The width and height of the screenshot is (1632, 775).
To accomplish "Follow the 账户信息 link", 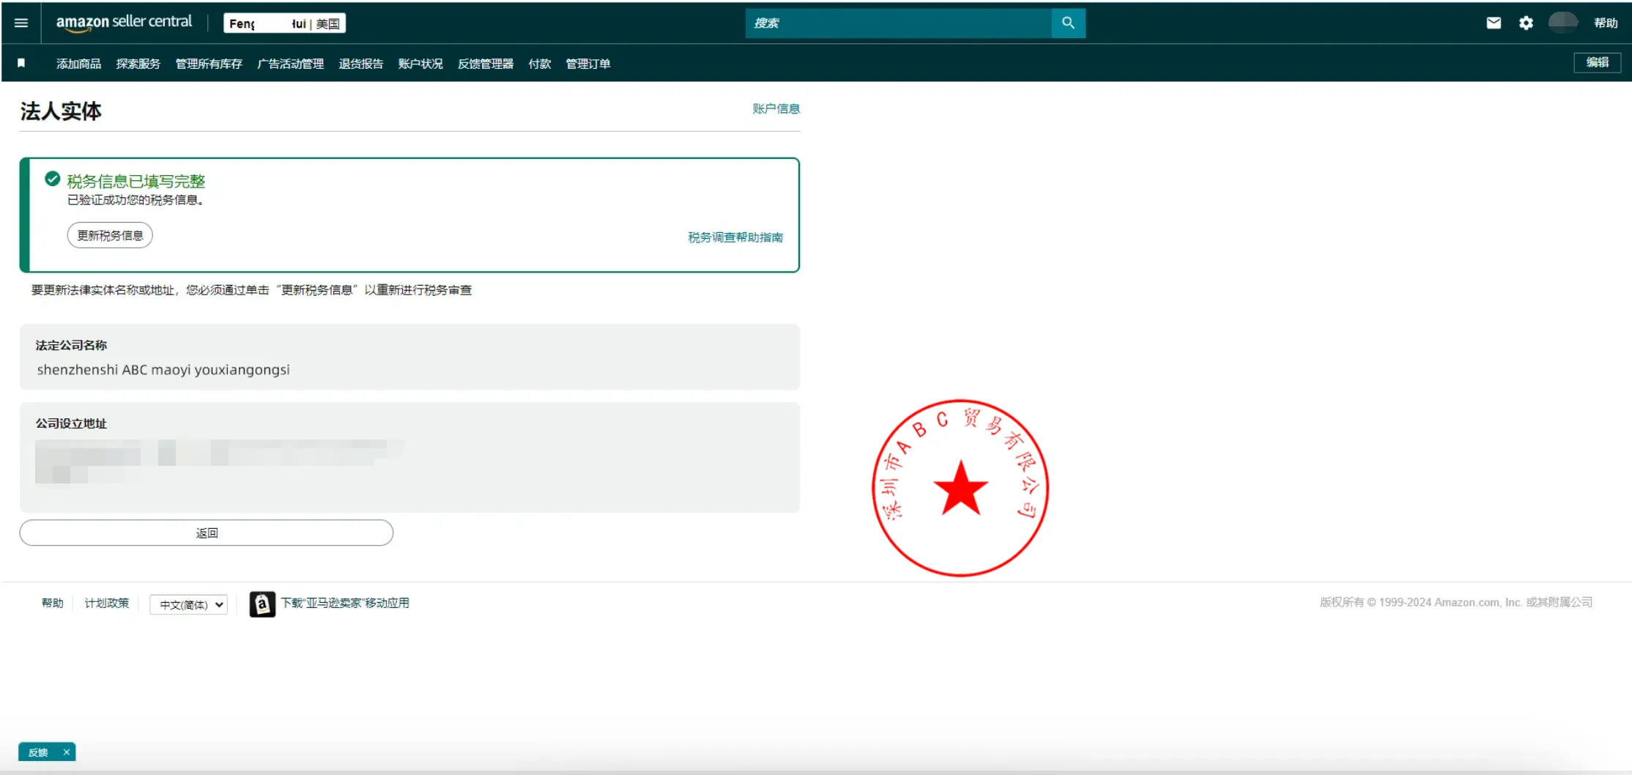I will [776, 108].
